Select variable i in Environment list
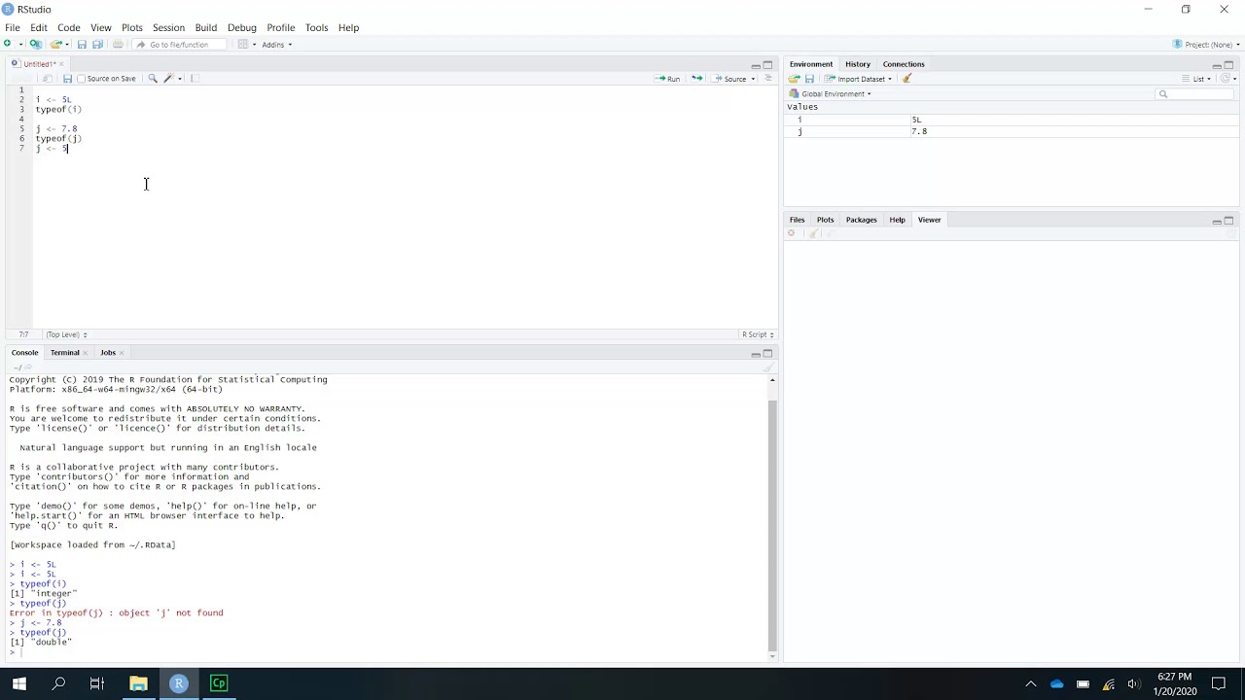 1011,120
